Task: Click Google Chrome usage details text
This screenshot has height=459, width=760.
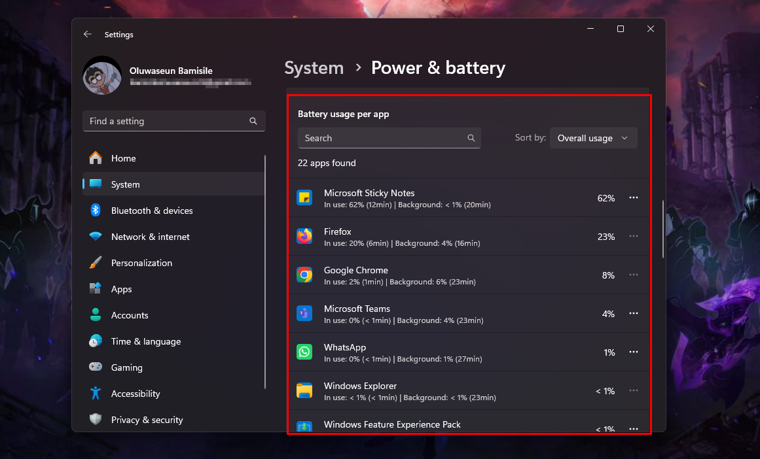Action: click(400, 282)
